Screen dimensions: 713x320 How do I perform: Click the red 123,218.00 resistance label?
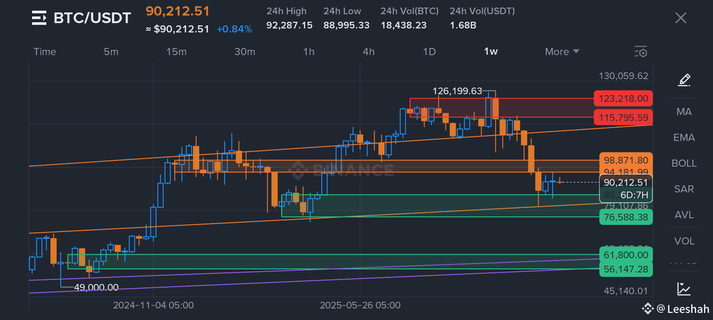623,99
